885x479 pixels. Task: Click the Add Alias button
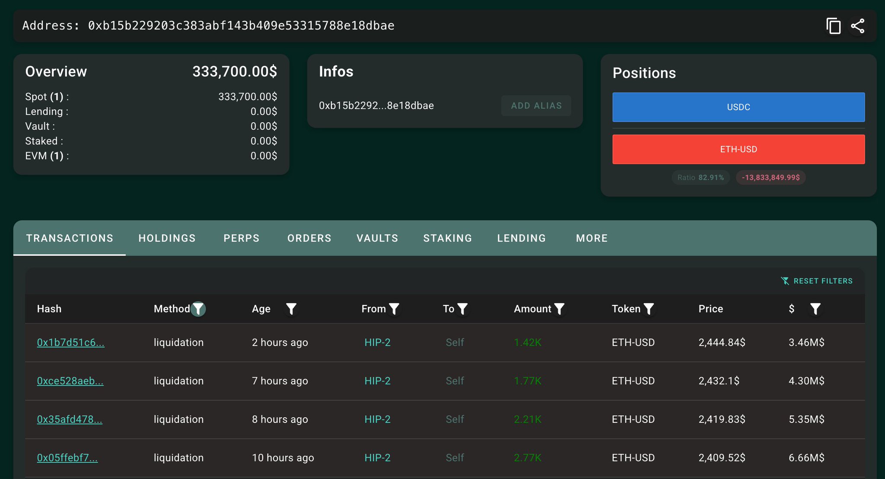coord(536,106)
